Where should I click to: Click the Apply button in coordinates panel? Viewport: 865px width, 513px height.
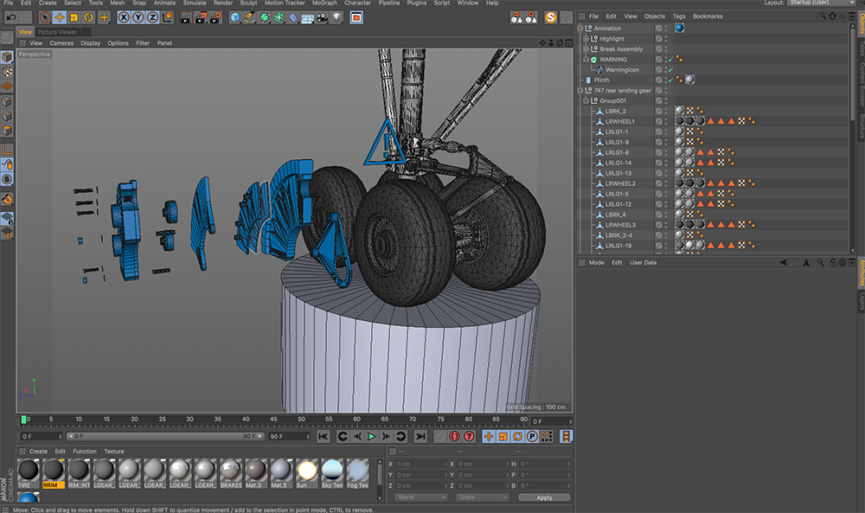(x=544, y=497)
